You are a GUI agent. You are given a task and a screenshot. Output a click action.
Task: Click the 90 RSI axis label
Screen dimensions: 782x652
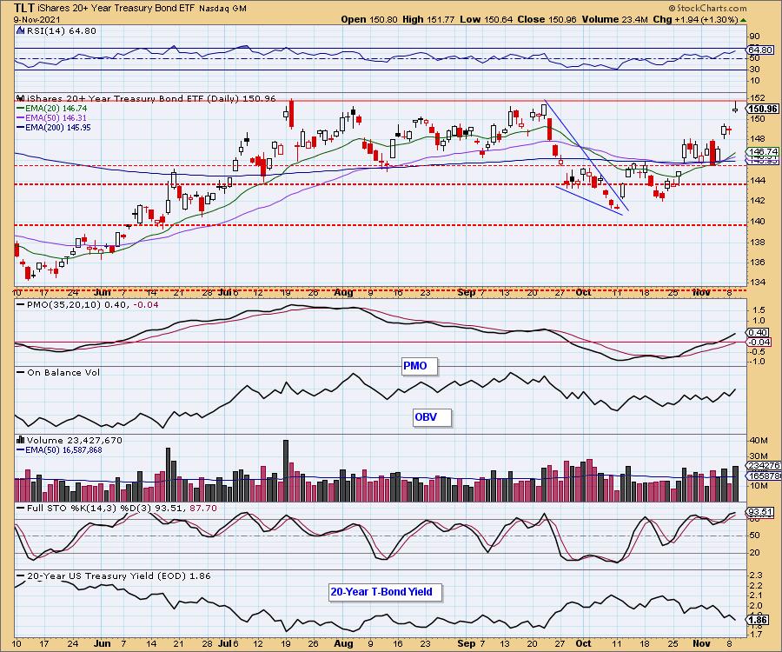point(754,36)
